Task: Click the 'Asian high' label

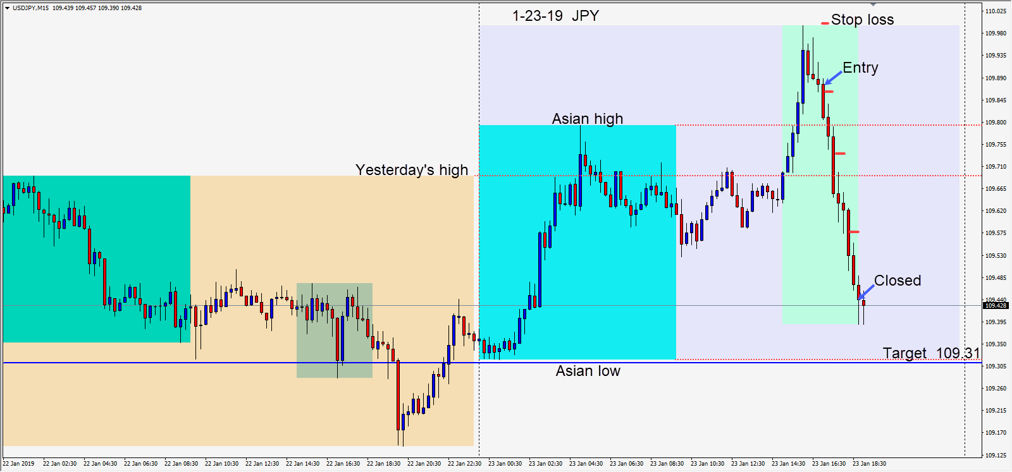Action: [587, 119]
